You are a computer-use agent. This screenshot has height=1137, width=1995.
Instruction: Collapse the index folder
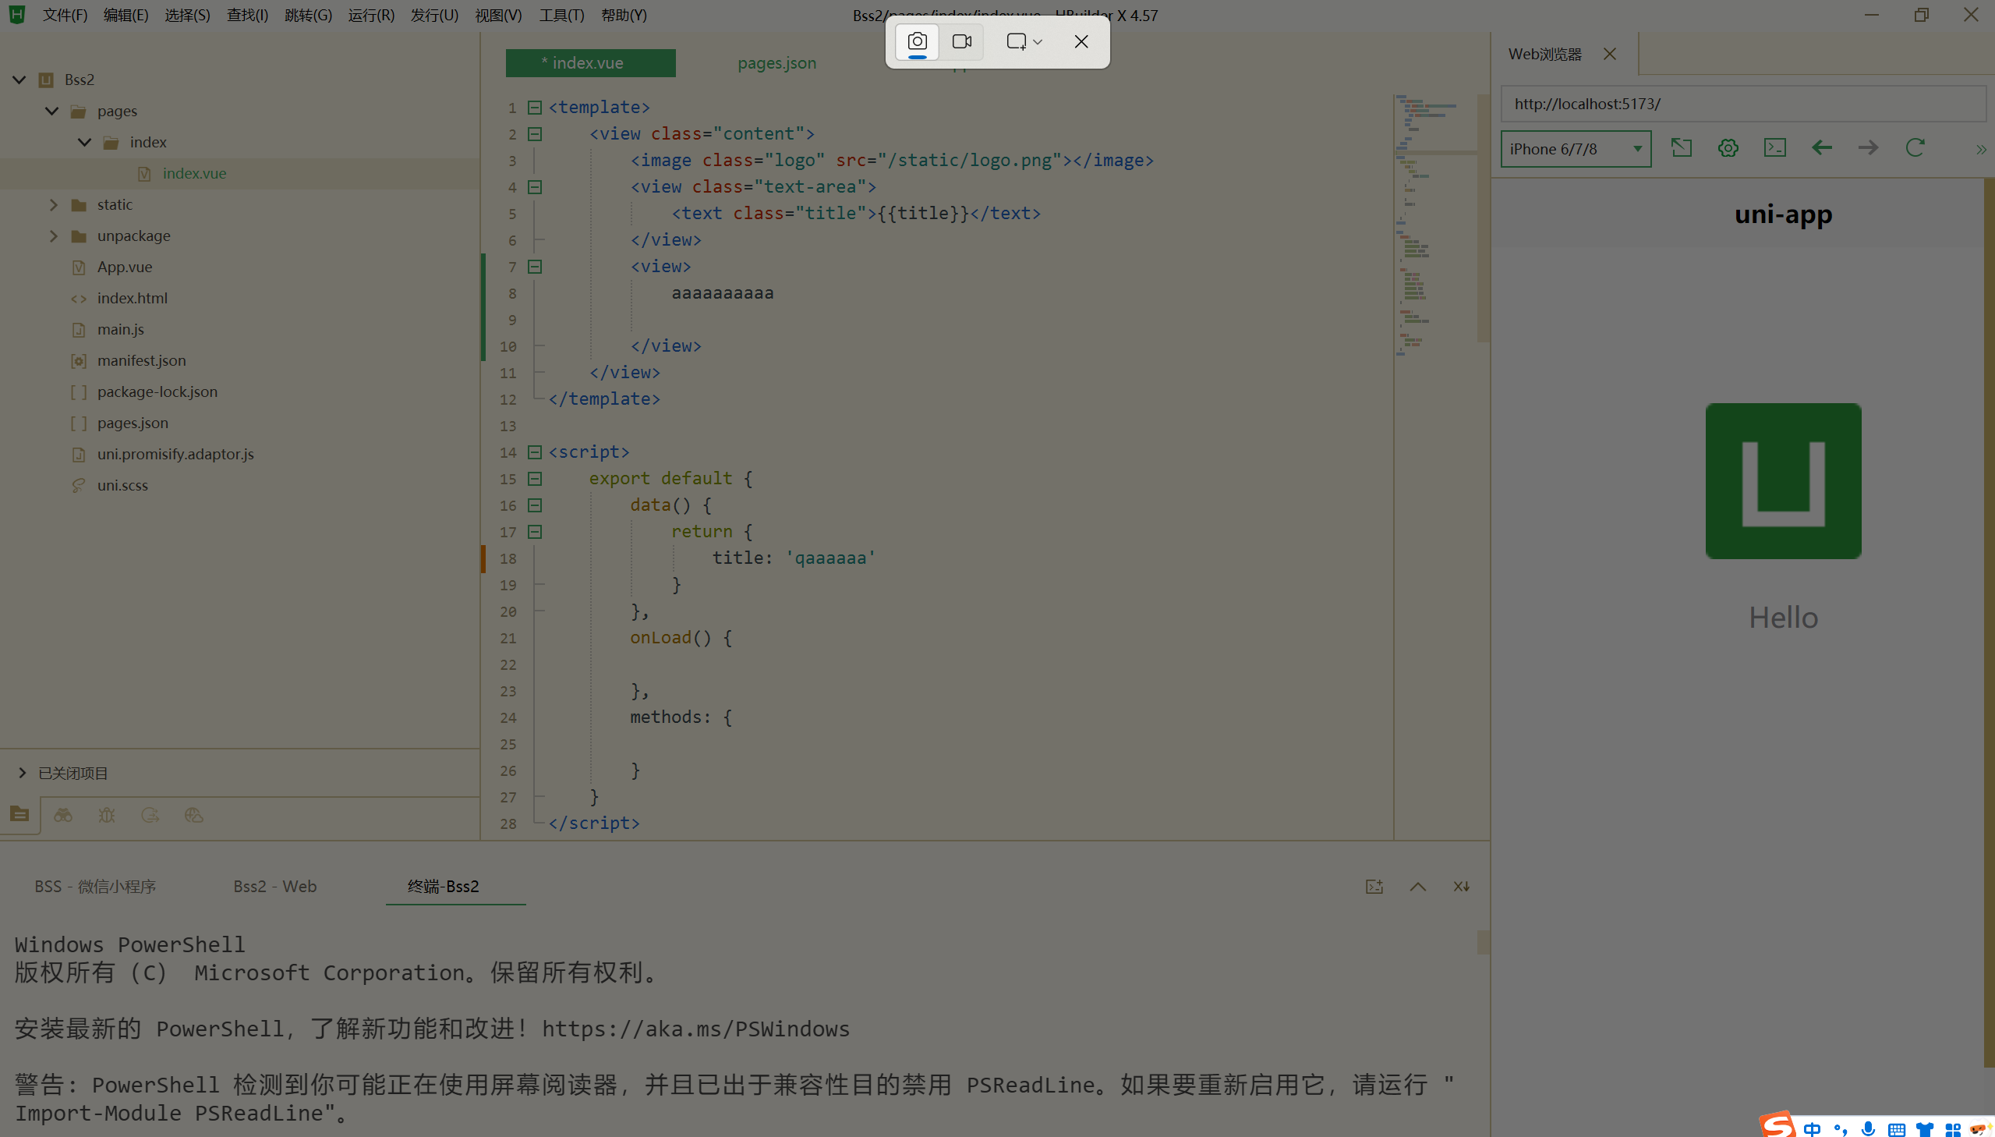tap(84, 142)
